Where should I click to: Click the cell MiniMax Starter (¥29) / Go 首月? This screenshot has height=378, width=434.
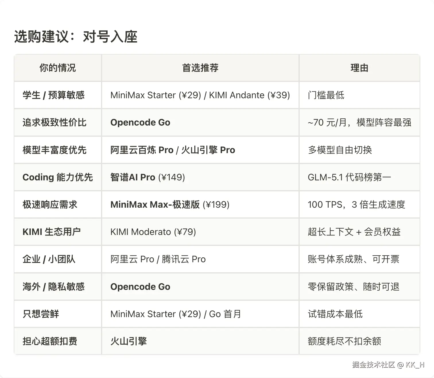[200, 314]
